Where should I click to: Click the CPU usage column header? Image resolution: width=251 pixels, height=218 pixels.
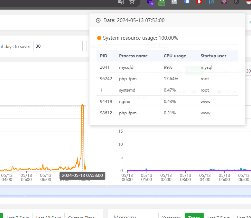175,56
